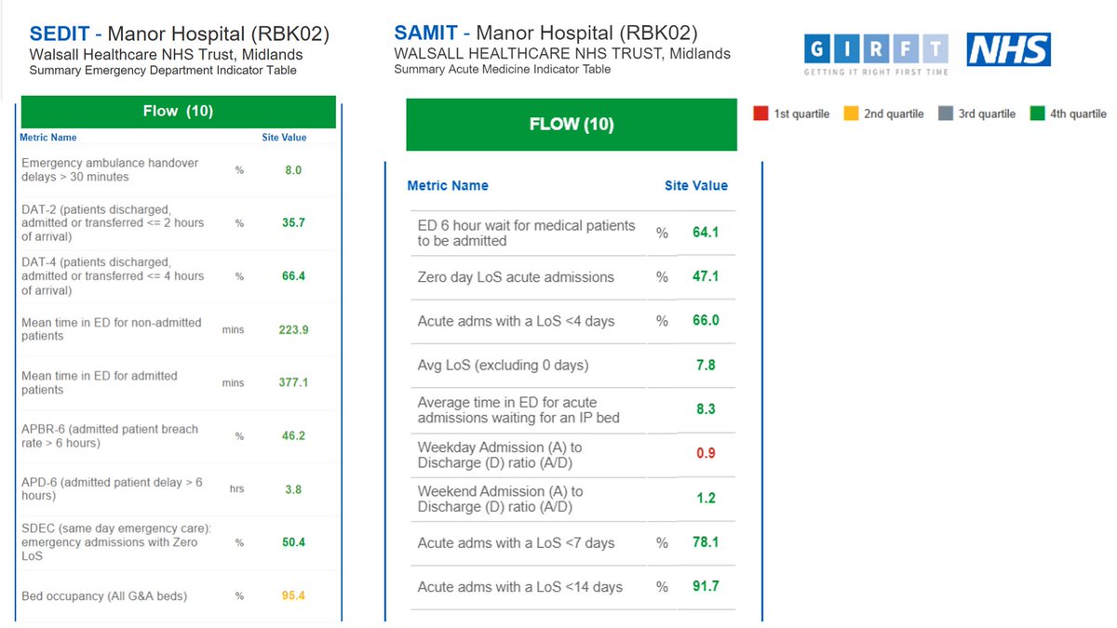Click the SEDIT title text

point(180,35)
